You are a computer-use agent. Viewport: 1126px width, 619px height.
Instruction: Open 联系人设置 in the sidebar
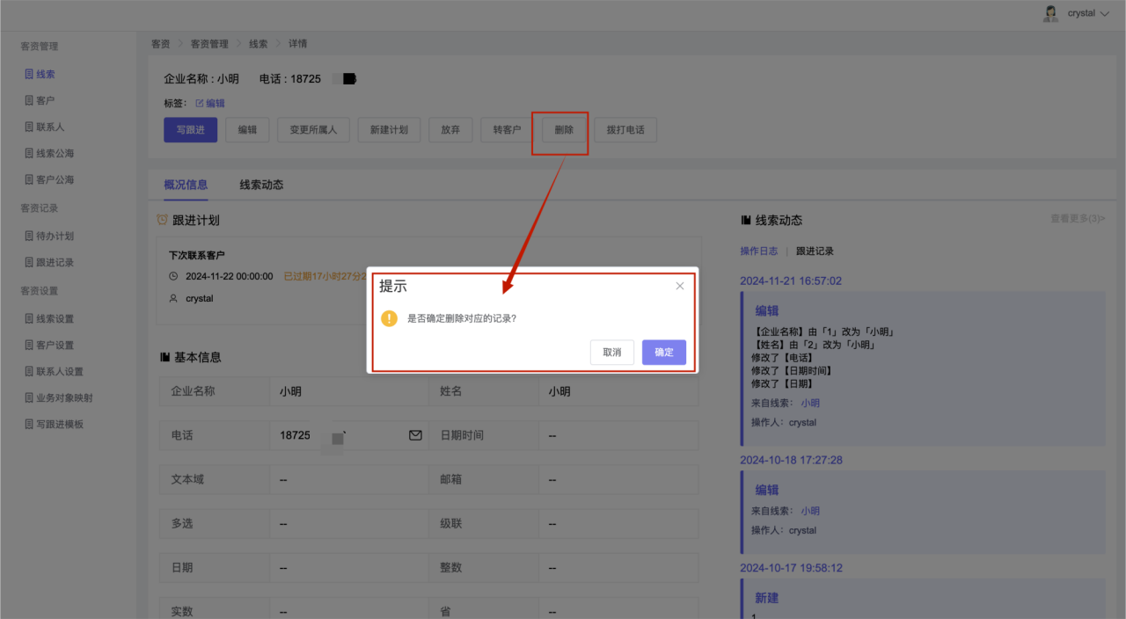pyautogui.click(x=60, y=372)
